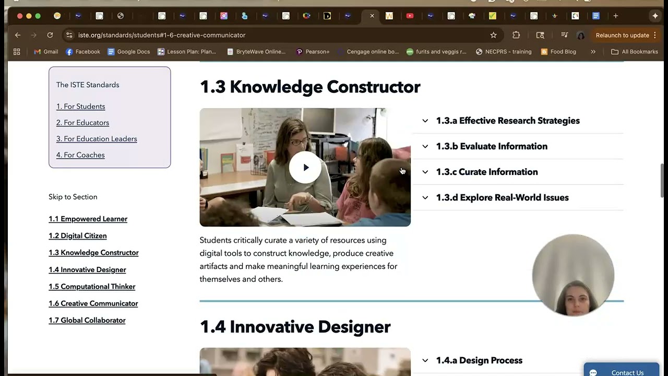
Task: Open the For Education Leaders link
Action: [x=97, y=139]
